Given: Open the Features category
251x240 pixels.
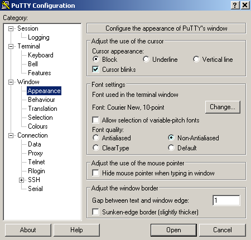Looking at the screenshot, I should point(40,73).
